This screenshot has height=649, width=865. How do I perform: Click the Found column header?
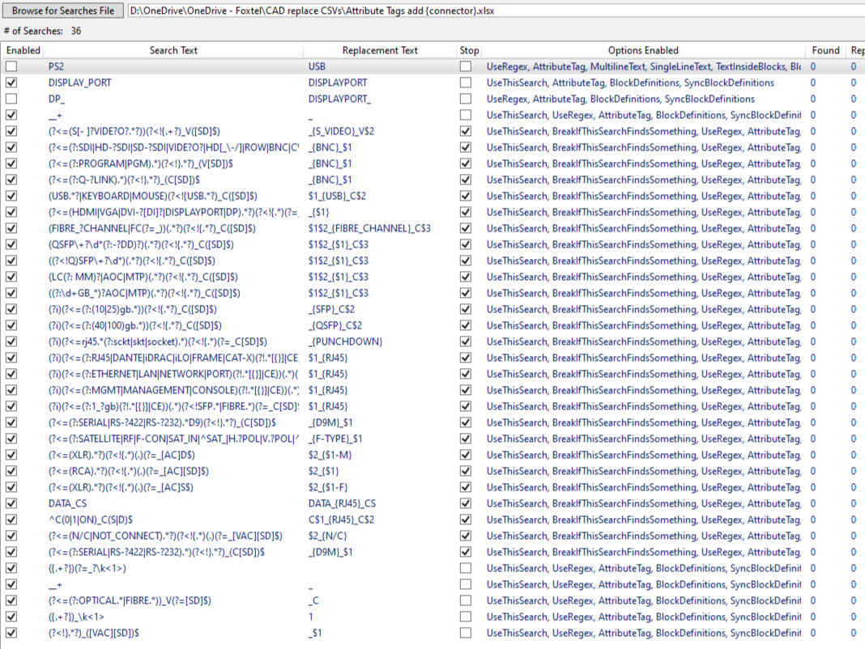pos(825,50)
